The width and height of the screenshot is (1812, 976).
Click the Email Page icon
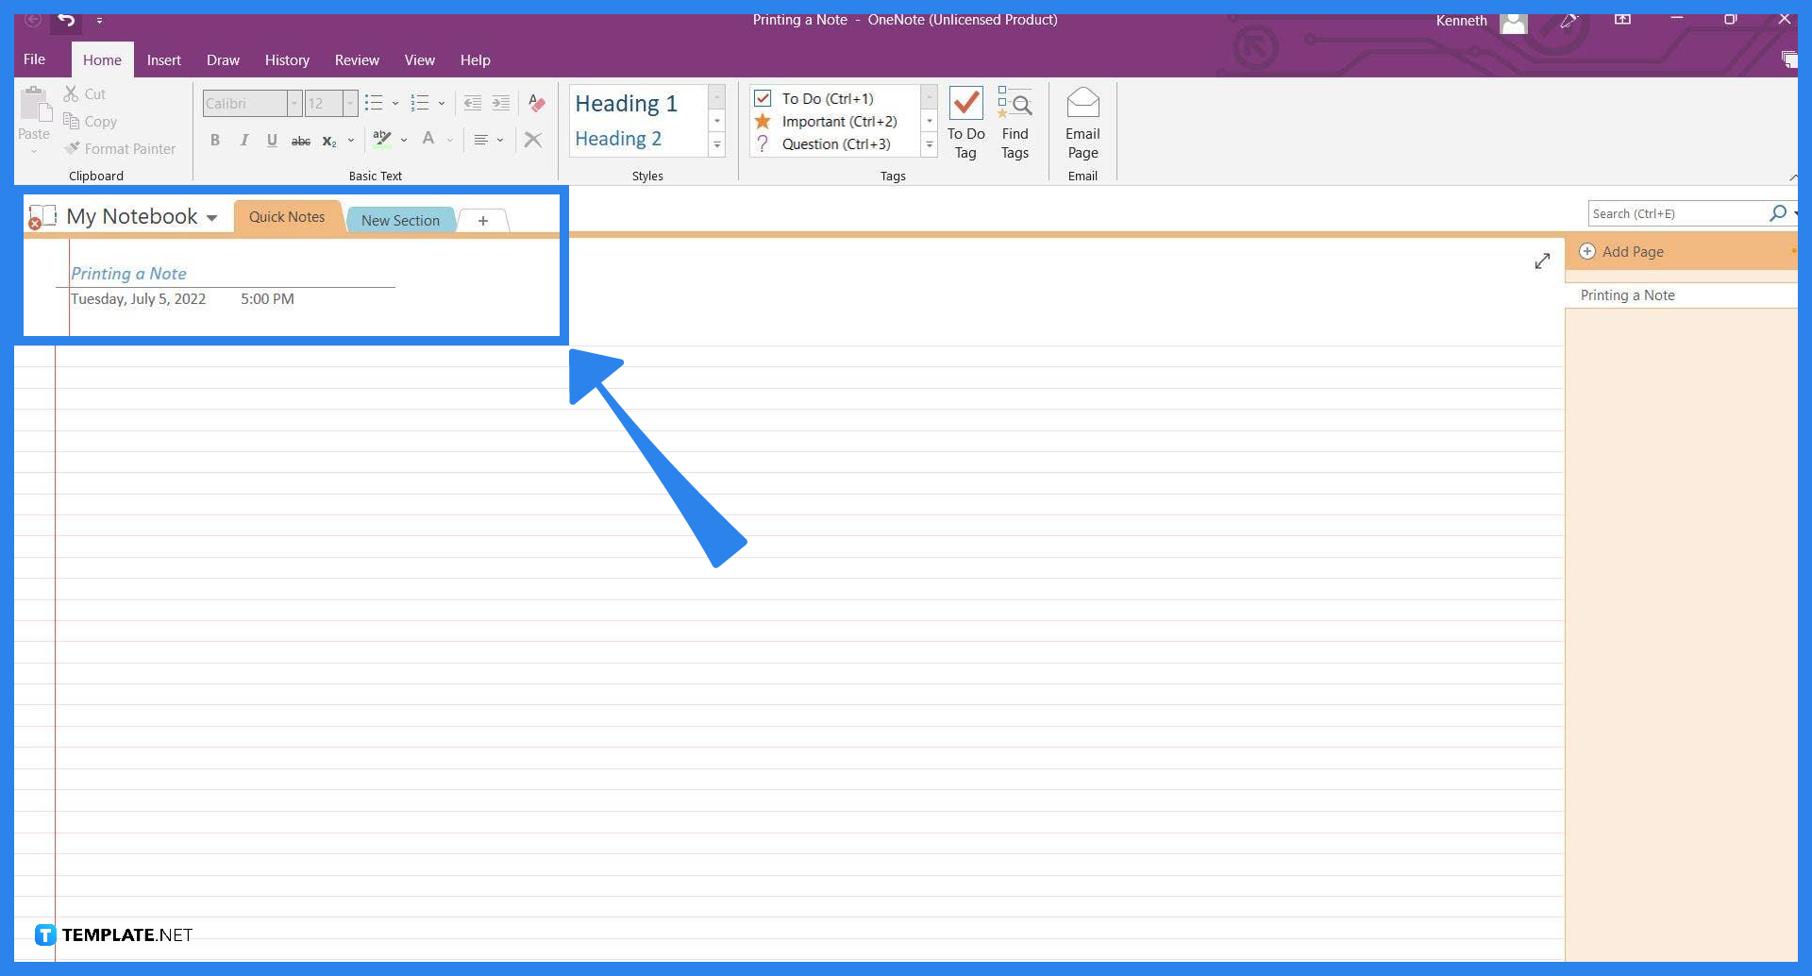click(x=1082, y=123)
